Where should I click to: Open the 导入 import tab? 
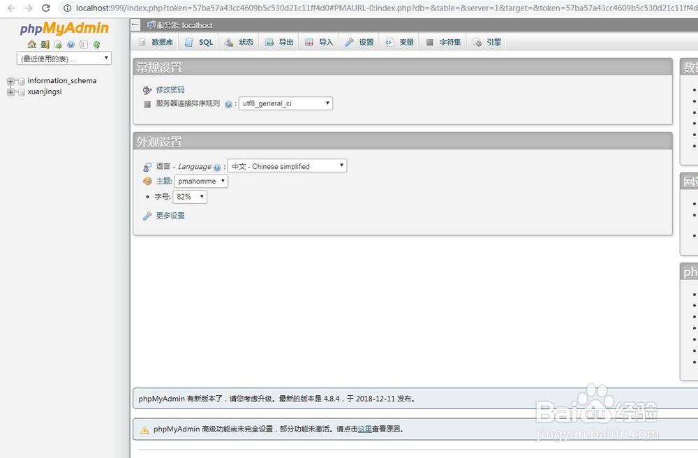point(319,43)
